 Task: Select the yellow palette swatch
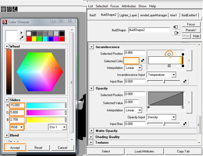click(34, 39)
